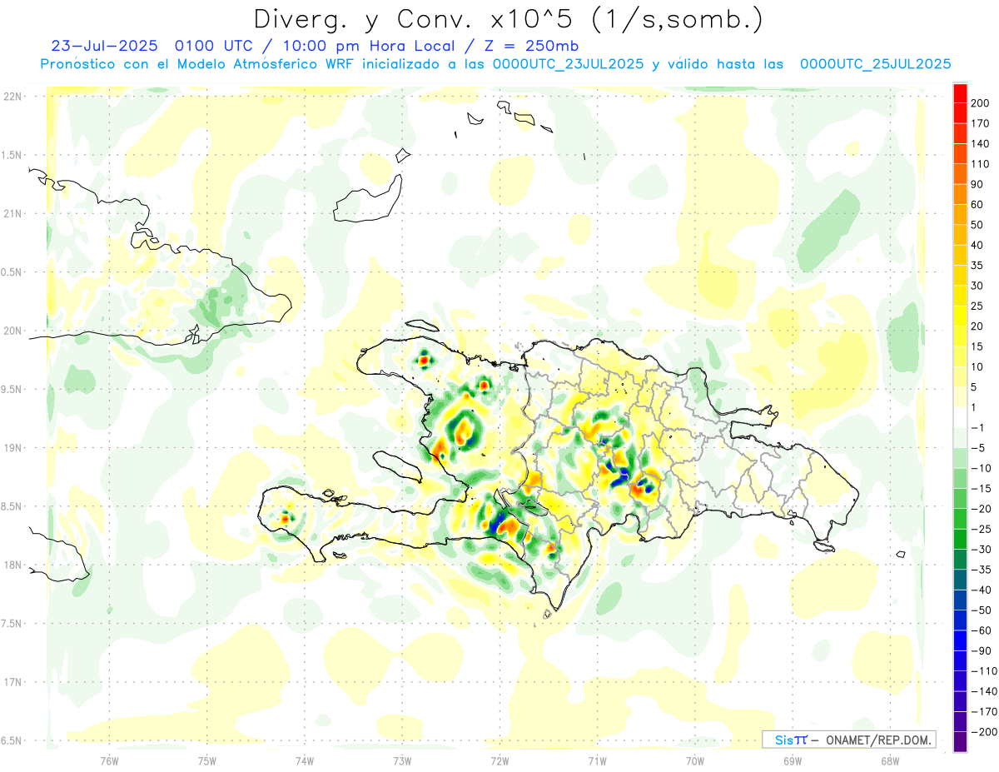Click the legend value 170
The image size is (999, 772).
982,123
